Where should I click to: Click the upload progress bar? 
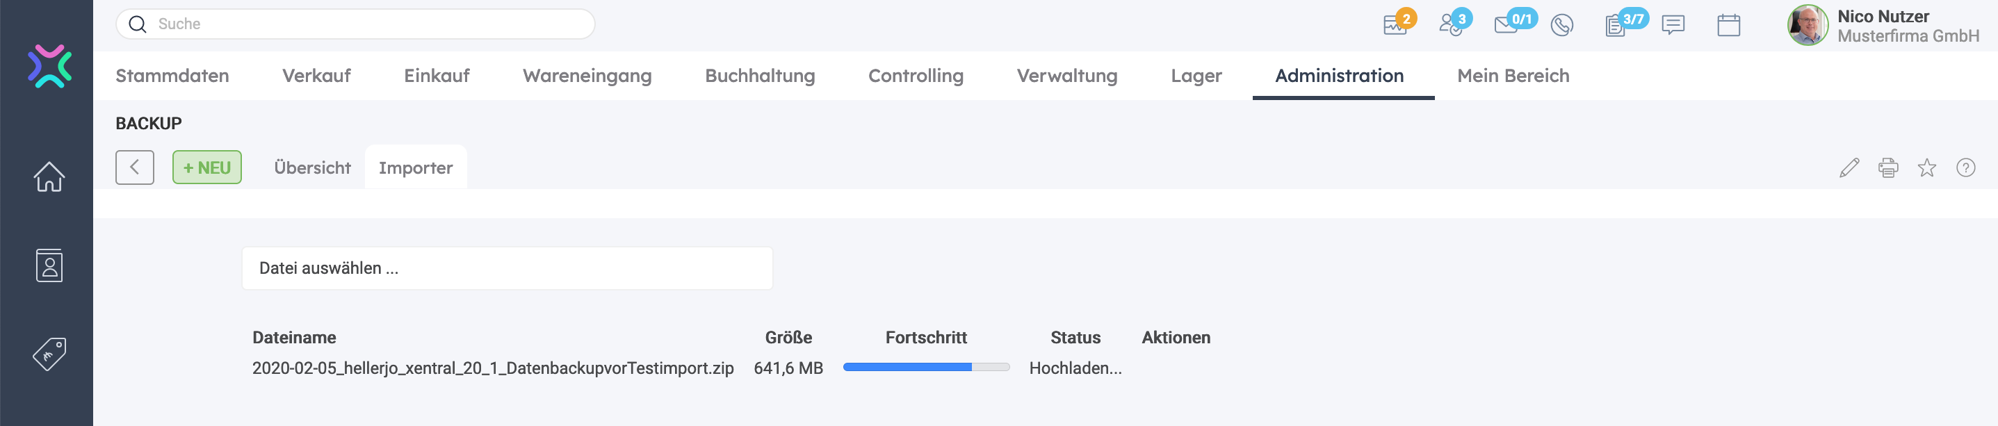tap(926, 368)
